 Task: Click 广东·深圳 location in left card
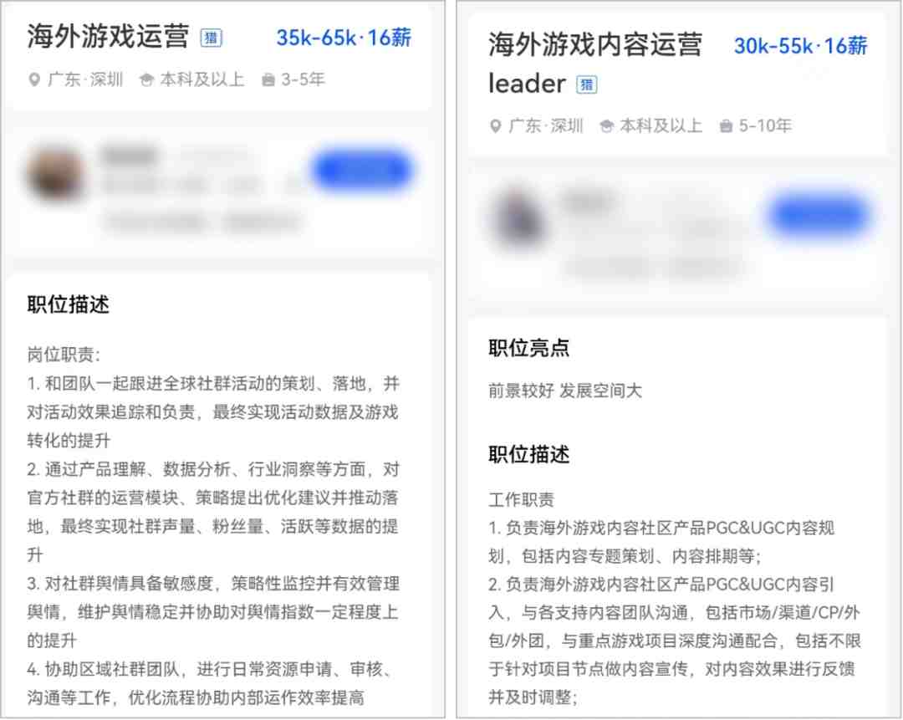tap(85, 80)
